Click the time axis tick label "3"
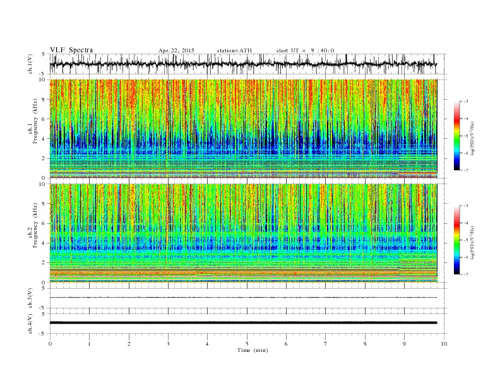 click(169, 344)
